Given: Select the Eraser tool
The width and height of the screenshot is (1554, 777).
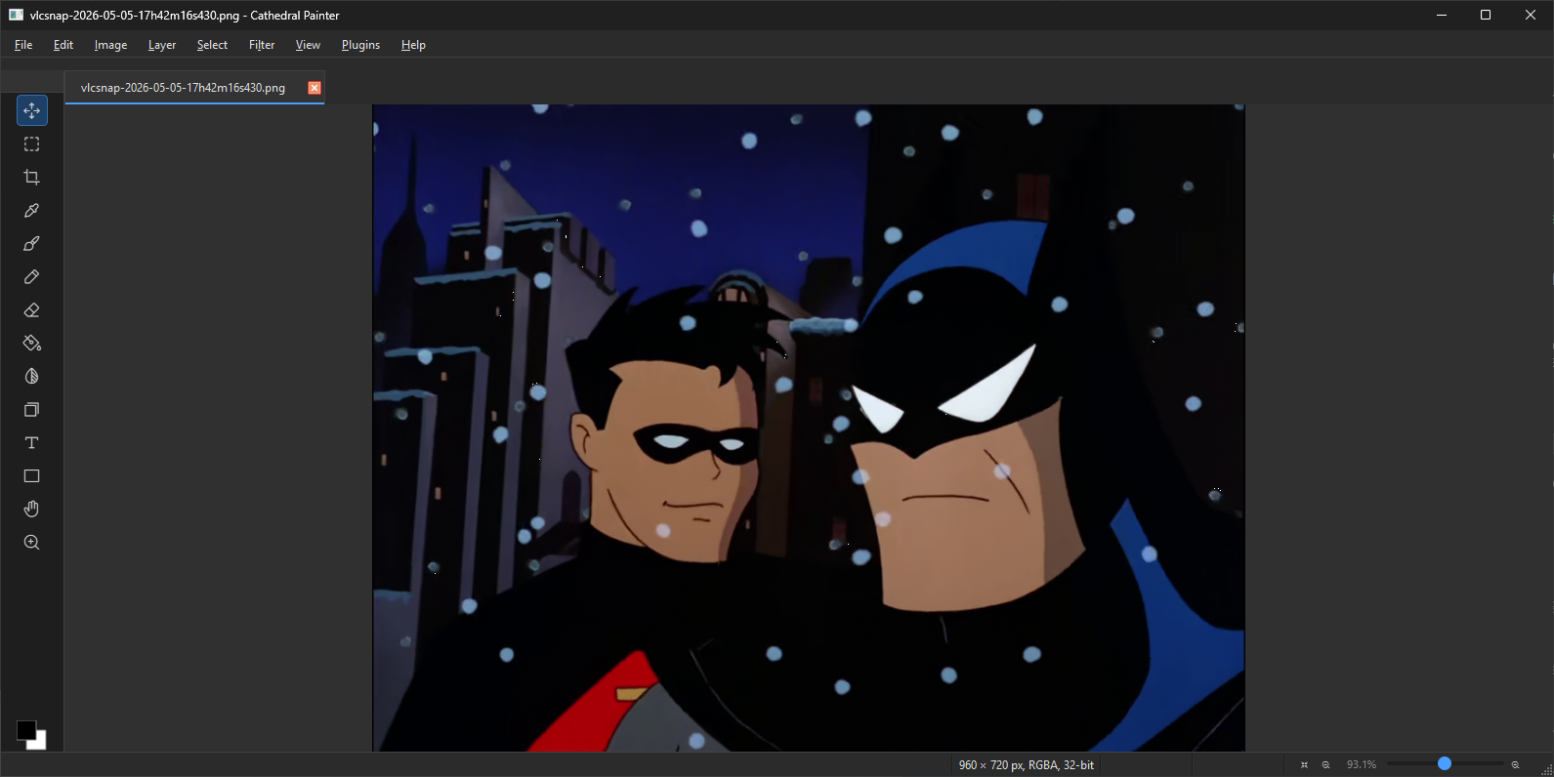Looking at the screenshot, I should [32, 309].
